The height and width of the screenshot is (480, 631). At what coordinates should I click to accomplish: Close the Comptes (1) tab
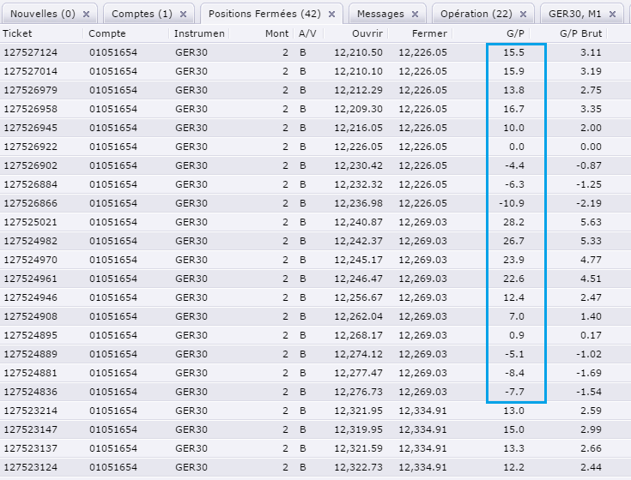point(183,14)
